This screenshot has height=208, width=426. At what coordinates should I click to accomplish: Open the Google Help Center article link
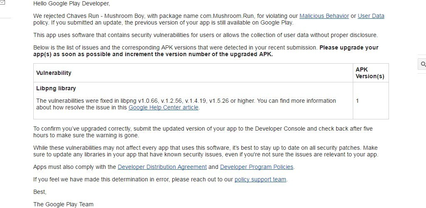[x=163, y=107]
